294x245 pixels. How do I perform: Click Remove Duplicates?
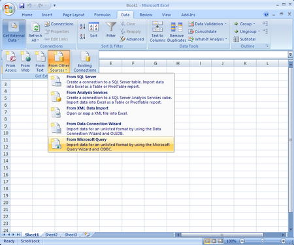[176, 31]
